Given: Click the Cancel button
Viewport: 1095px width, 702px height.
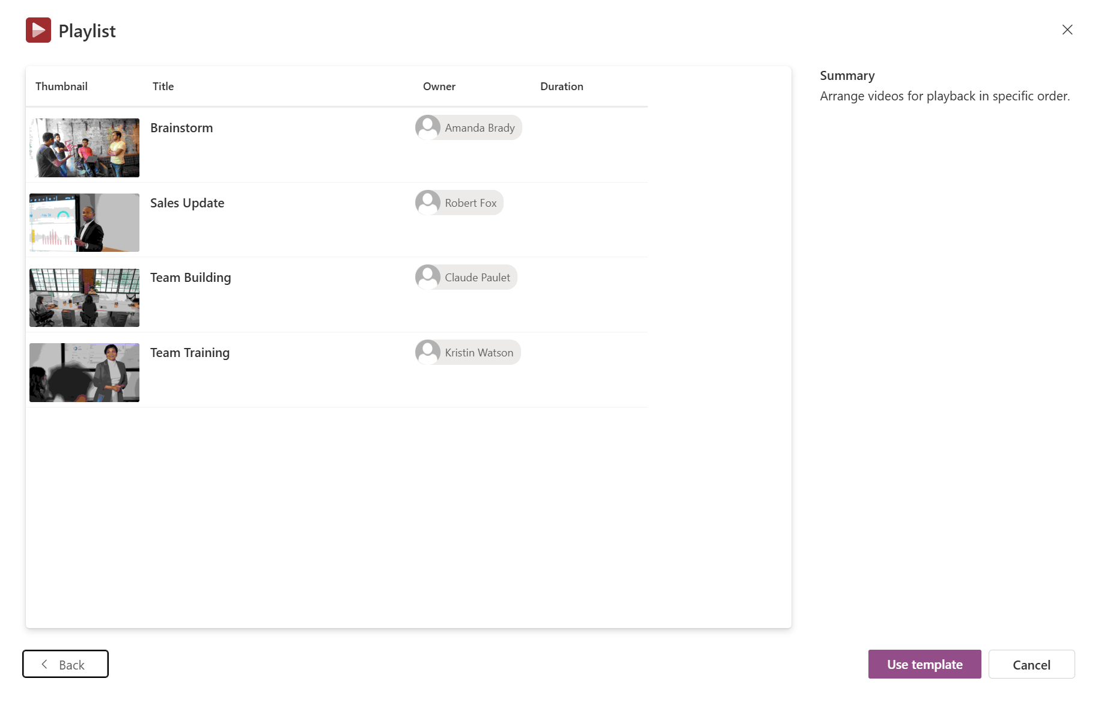Looking at the screenshot, I should [x=1031, y=664].
